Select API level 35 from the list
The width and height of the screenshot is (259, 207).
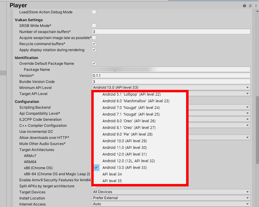click(140, 181)
